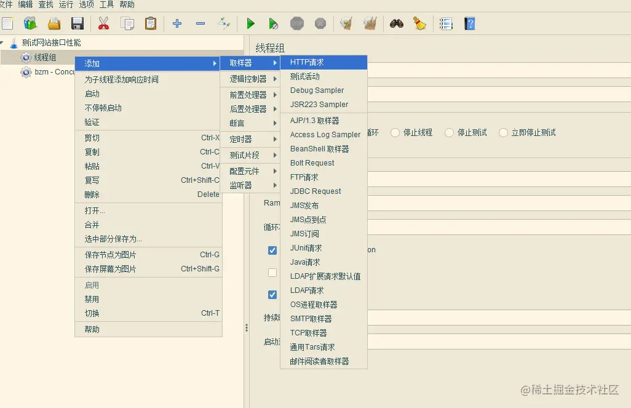631x408 pixels.
Task: Click the blue minus toolbar button
Action: [200, 23]
